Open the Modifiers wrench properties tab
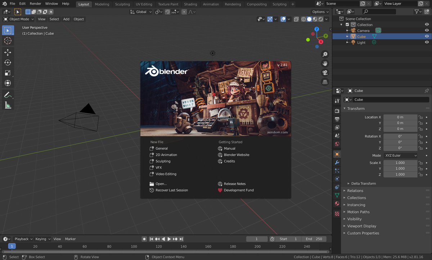The image size is (432, 260). click(337, 163)
